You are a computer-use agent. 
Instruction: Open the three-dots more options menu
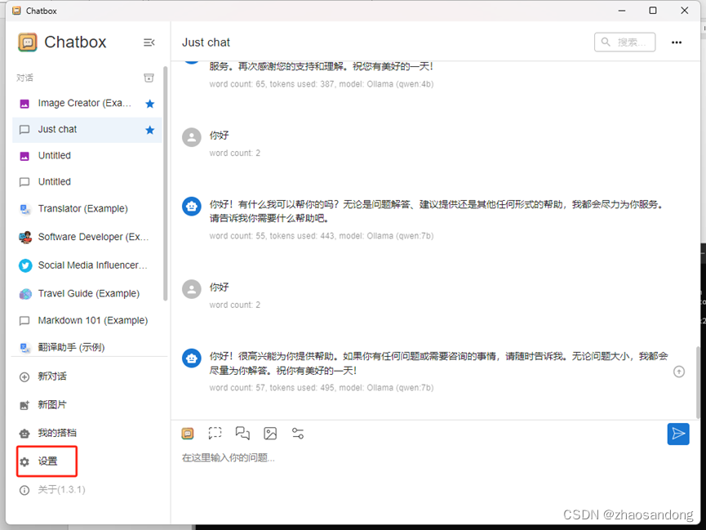[x=677, y=42]
